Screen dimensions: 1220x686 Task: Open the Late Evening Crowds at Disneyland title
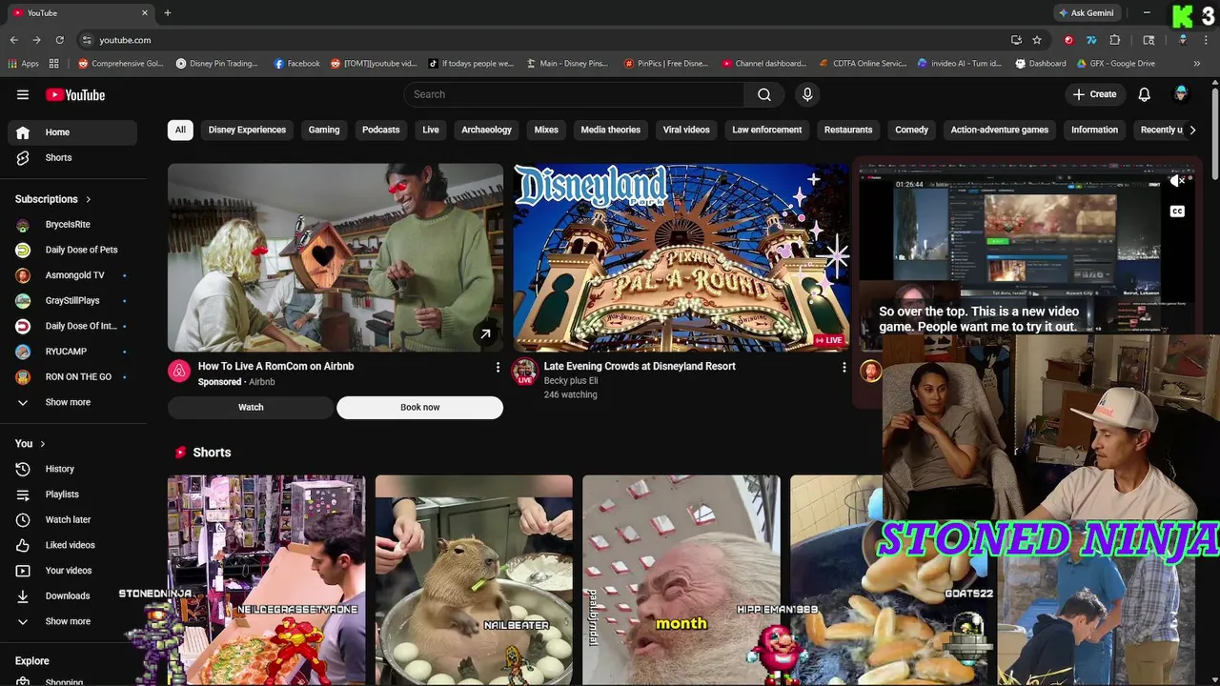[640, 366]
